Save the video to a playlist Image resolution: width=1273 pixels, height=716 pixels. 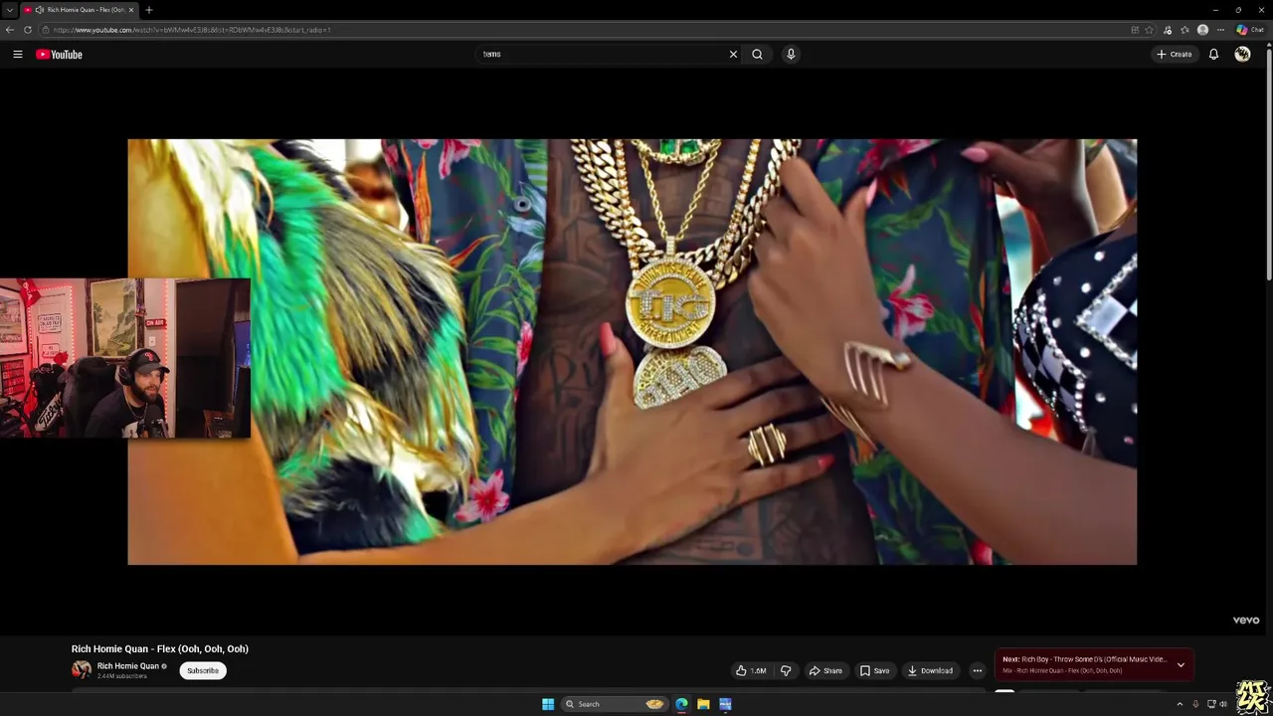click(874, 670)
